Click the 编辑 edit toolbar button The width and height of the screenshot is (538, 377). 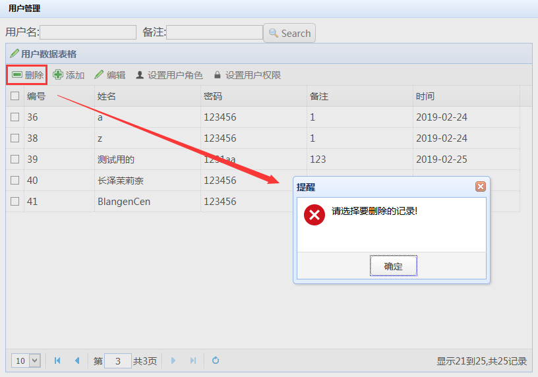(110, 74)
